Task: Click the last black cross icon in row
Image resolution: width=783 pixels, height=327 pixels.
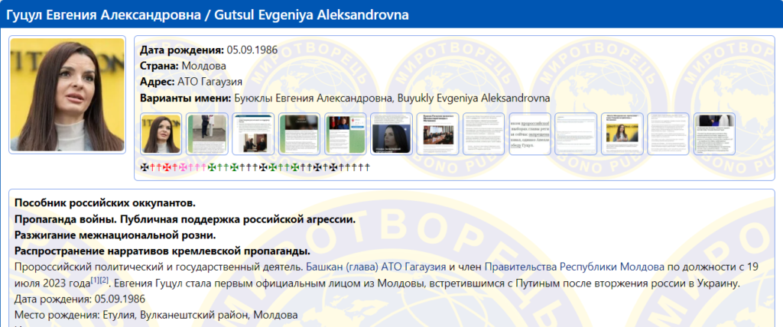Action: (366, 167)
